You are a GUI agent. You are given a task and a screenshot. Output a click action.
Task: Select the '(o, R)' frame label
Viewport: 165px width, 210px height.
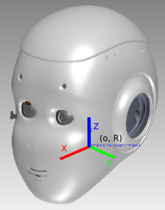click(x=111, y=138)
